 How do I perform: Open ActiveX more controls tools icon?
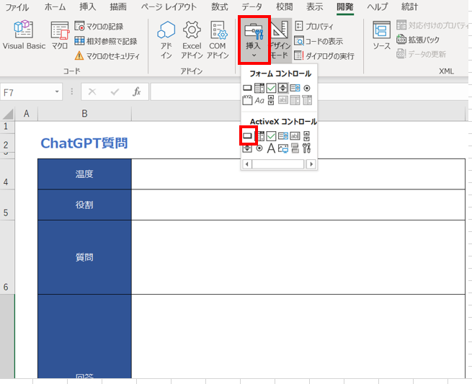306,148
